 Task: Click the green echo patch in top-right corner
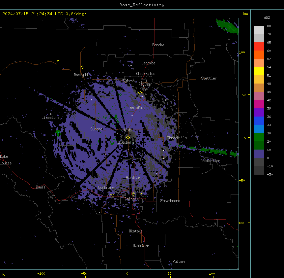click(227, 26)
